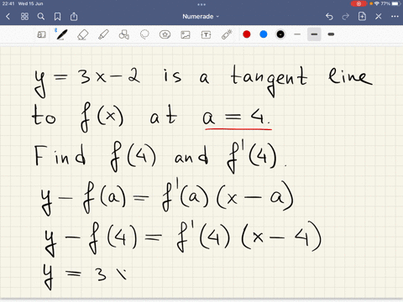Select the thinnest stroke width
Image resolution: width=403 pixels, height=302 pixels.
(297, 34)
